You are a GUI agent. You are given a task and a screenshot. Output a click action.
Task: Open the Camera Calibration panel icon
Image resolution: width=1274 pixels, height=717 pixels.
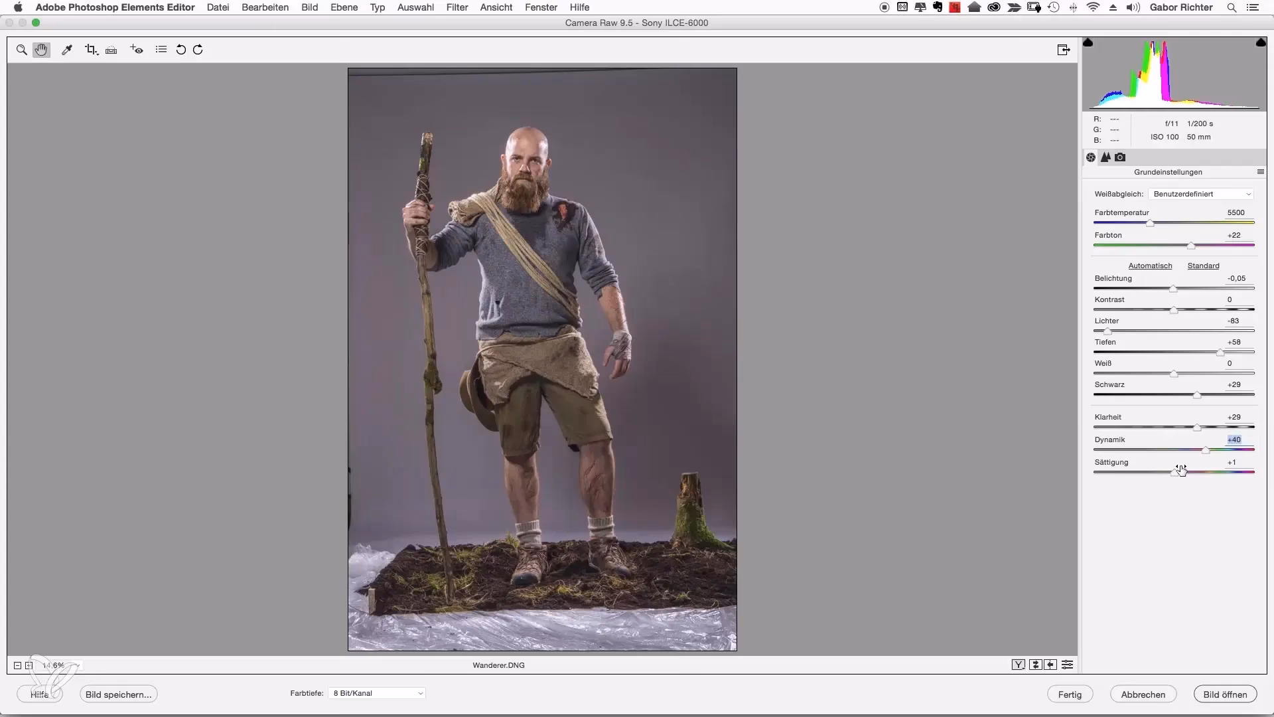1121,157
